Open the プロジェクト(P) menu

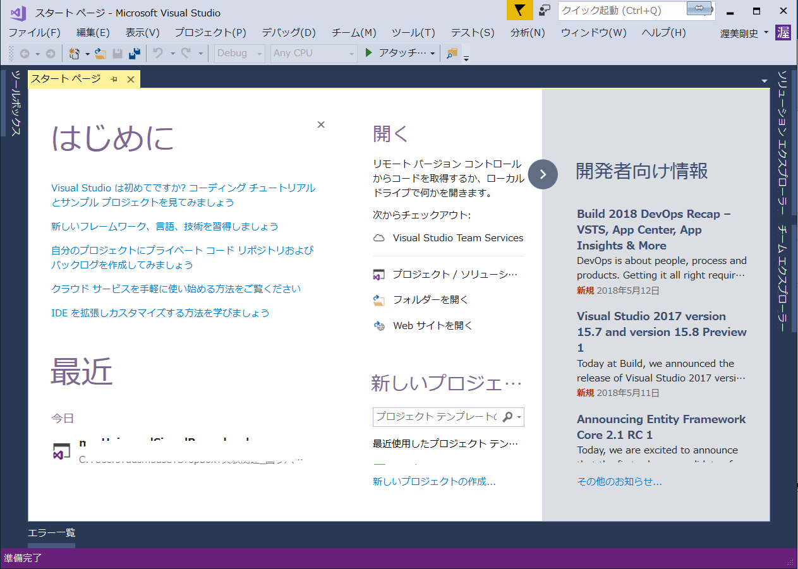coord(210,33)
